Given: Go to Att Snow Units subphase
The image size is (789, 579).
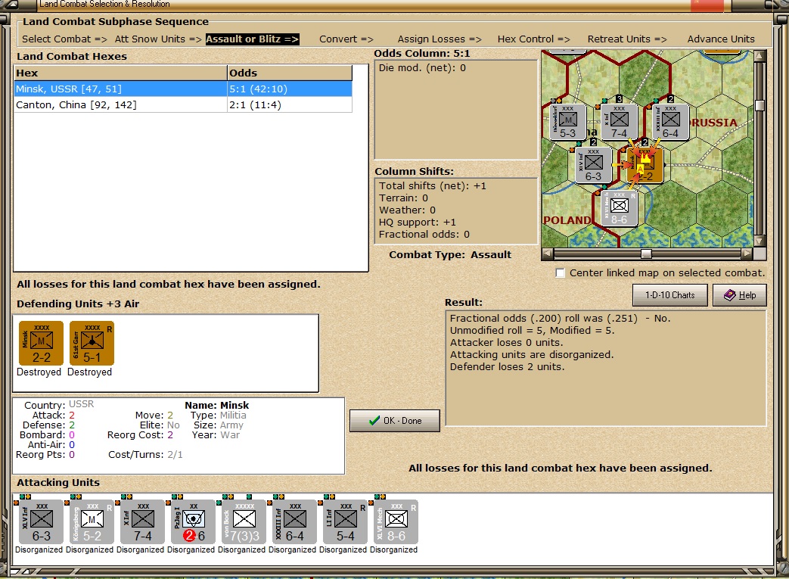Looking at the screenshot, I should click(158, 39).
